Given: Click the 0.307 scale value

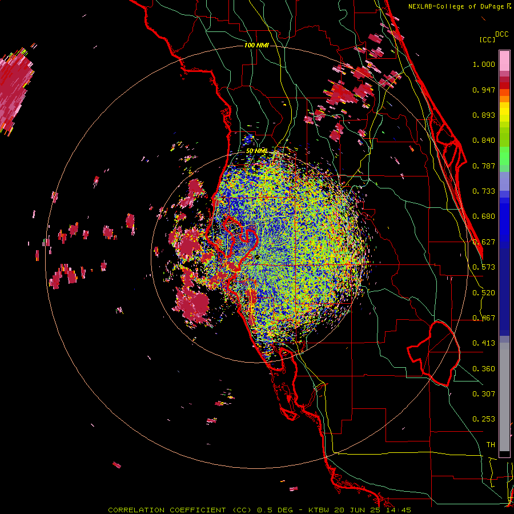Looking at the screenshot, I should click(484, 394).
